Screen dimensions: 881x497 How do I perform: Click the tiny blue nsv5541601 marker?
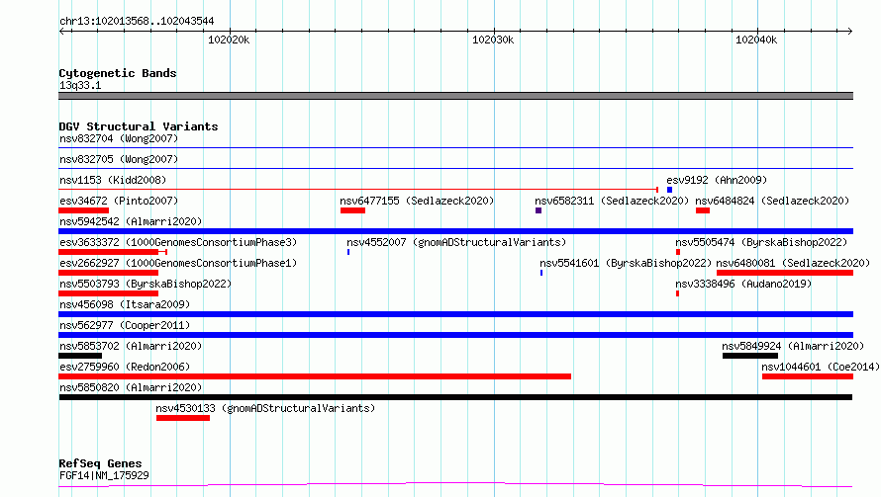pyautogui.click(x=541, y=273)
